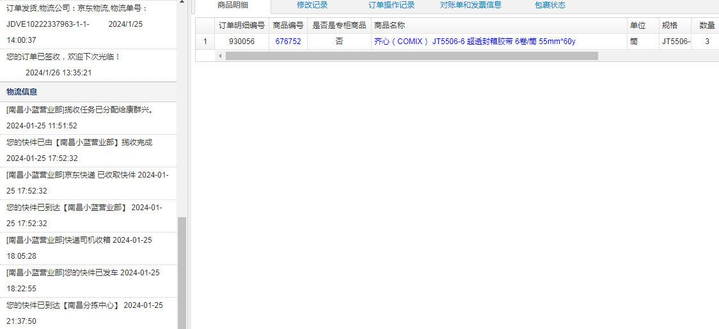The height and width of the screenshot is (329, 719).
Task: Click the 单位 column header
Action: 644,26
